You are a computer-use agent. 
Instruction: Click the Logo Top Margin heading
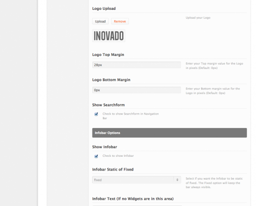coord(108,55)
